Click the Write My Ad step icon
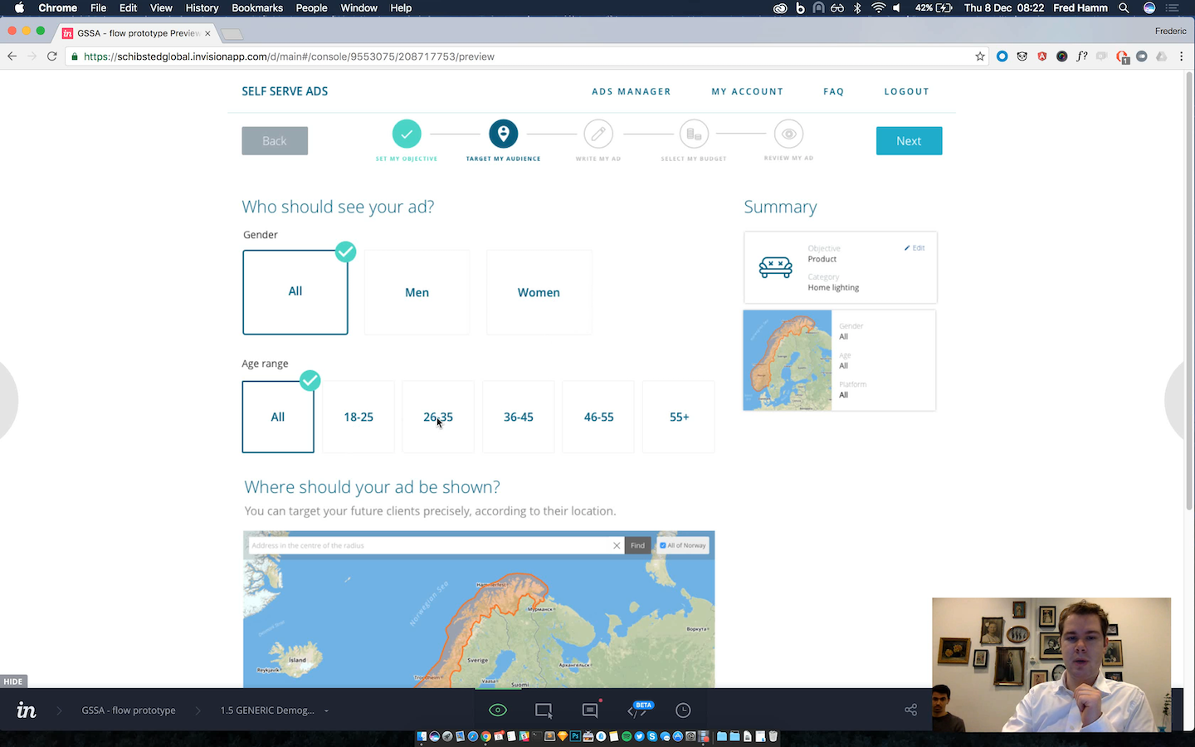This screenshot has height=747, width=1195. 598,134
